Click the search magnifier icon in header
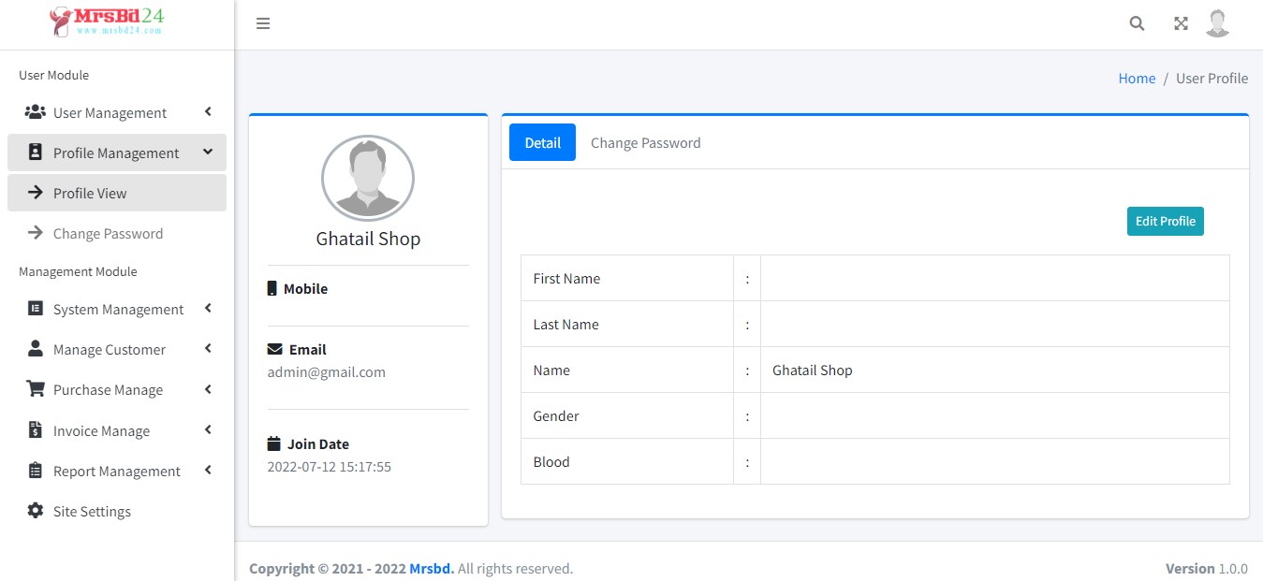1263x581 pixels. (x=1137, y=22)
